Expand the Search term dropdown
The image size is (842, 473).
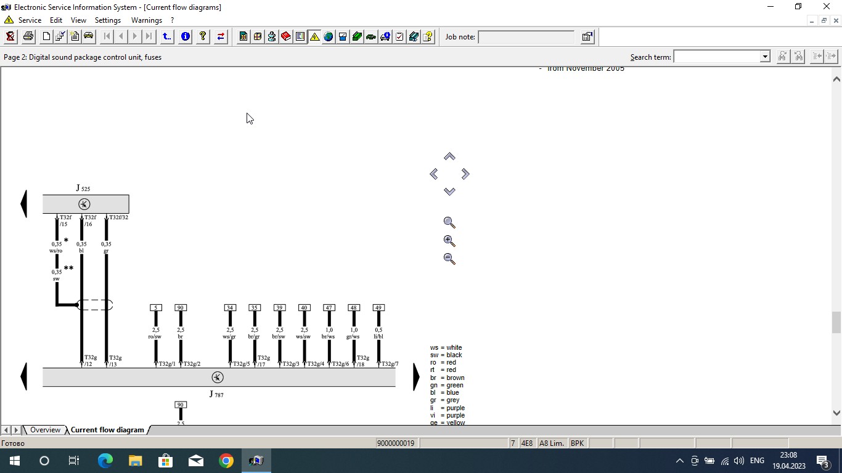tap(765, 57)
